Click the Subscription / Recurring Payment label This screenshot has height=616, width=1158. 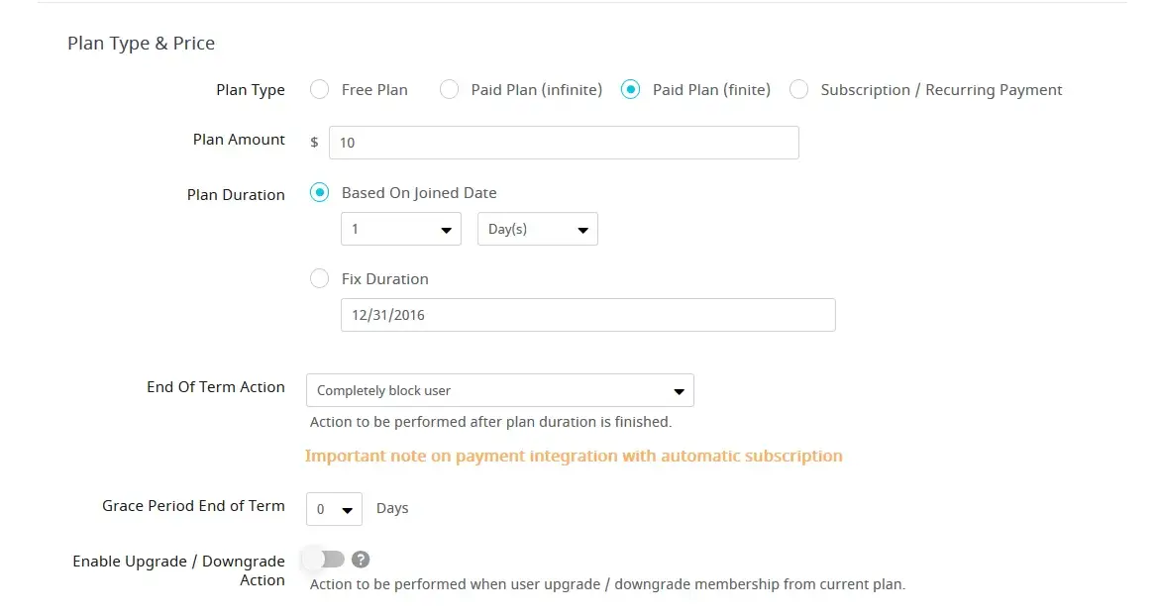click(941, 89)
